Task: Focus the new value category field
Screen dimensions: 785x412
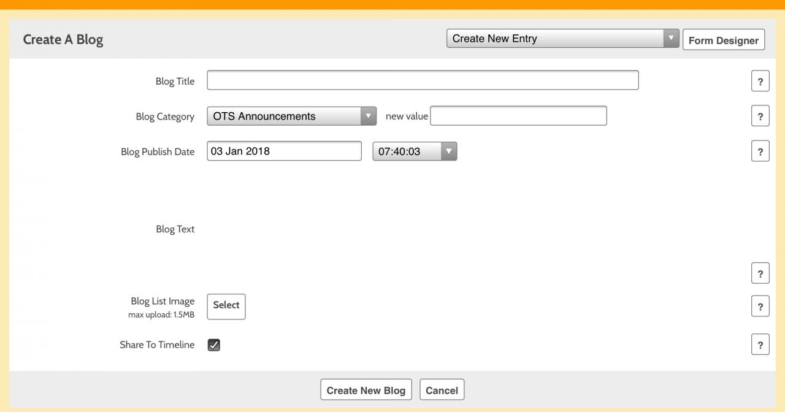Action: pos(518,116)
